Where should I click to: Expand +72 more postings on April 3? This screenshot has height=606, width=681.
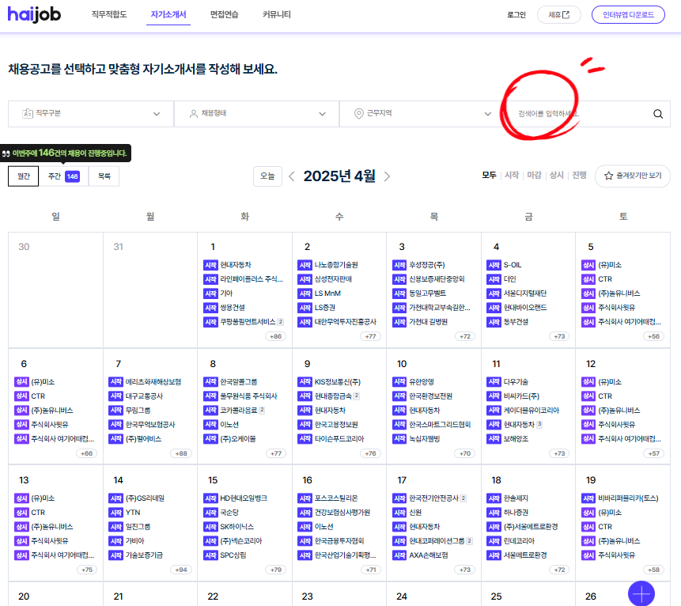(465, 336)
